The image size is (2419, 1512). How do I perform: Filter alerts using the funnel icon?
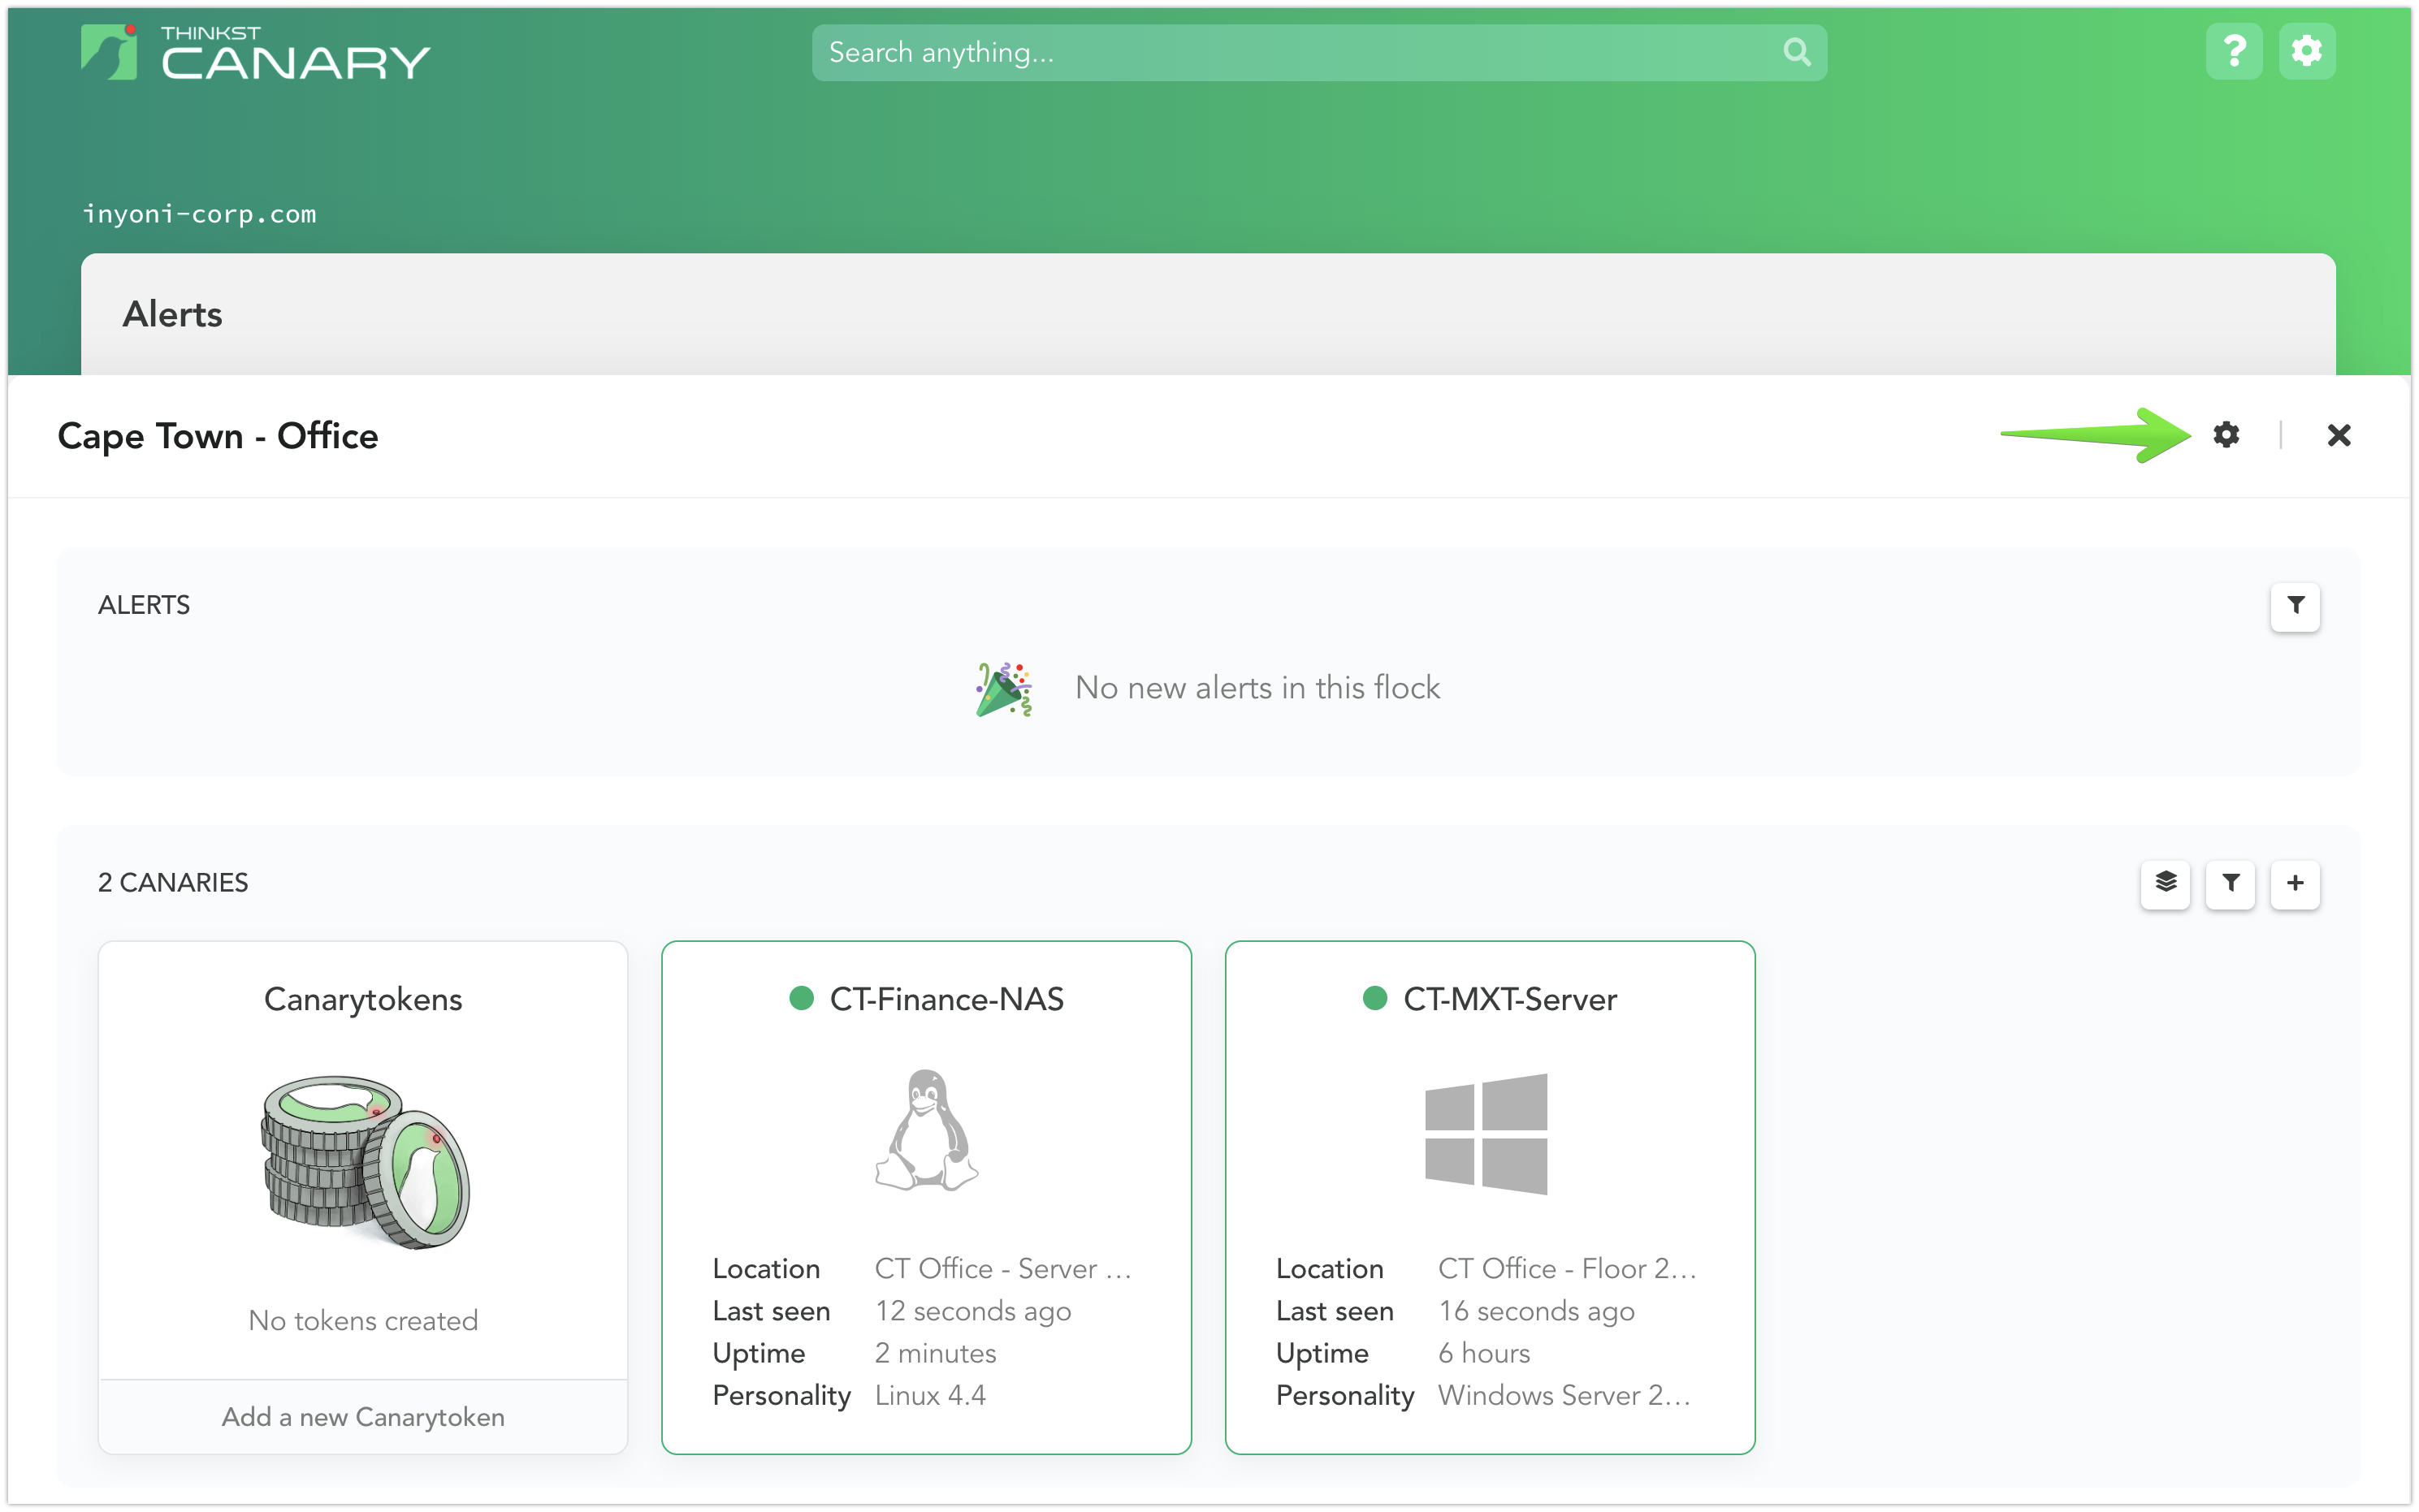click(x=2294, y=606)
